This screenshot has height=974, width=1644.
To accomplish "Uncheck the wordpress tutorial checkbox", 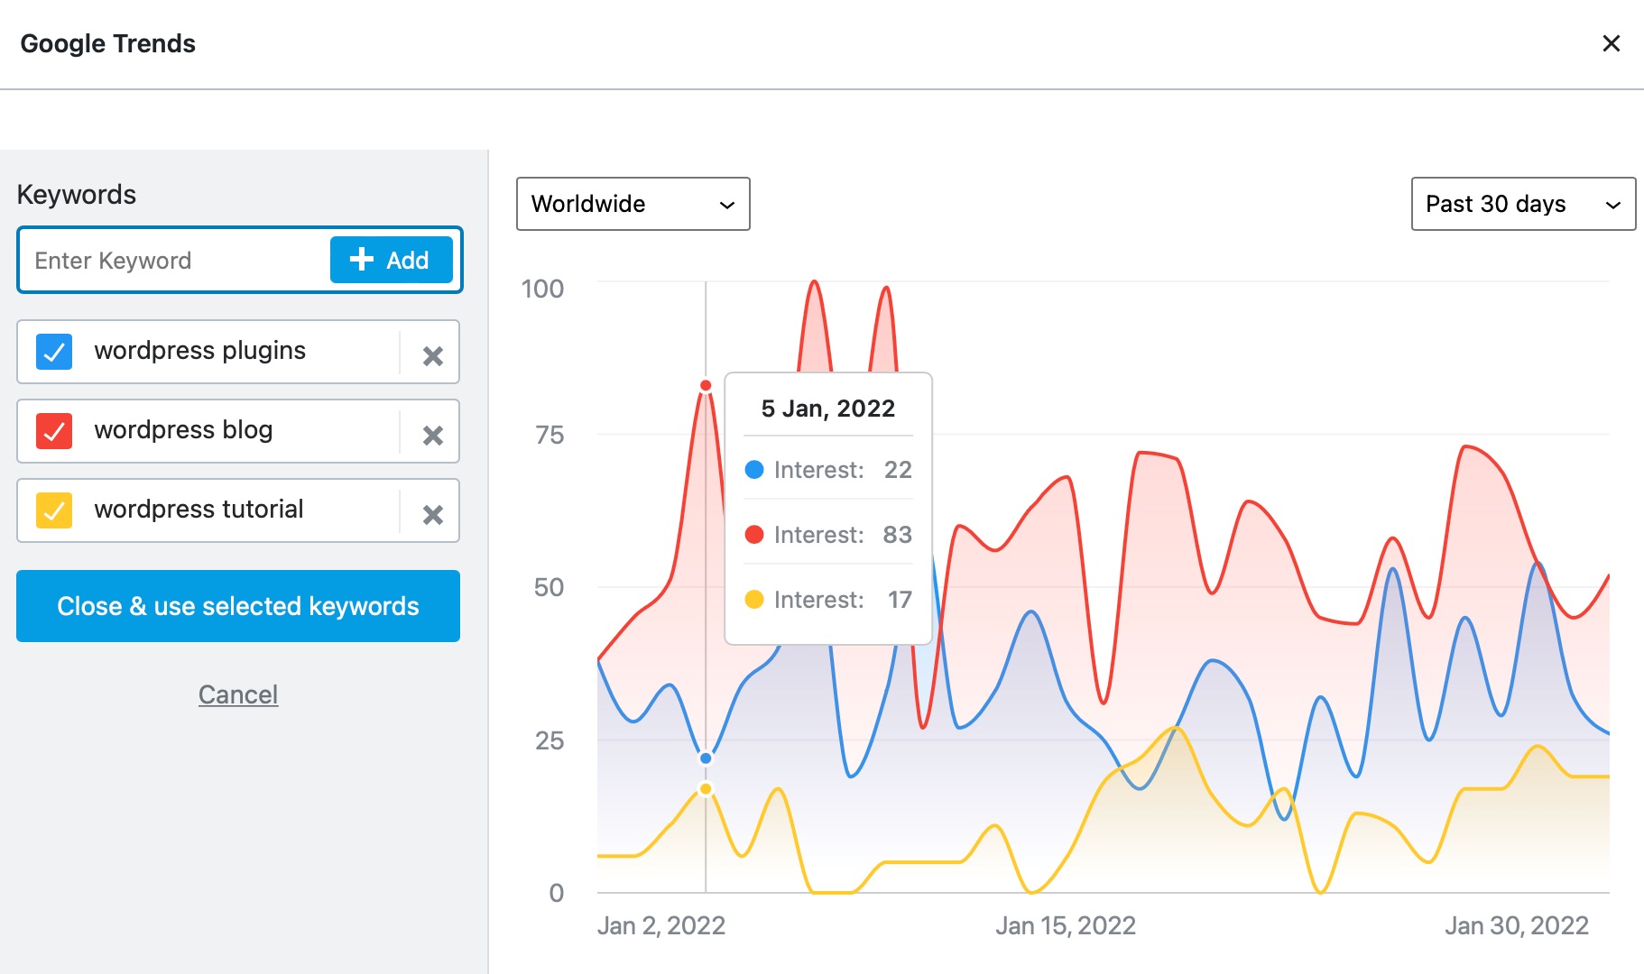I will tap(54, 510).
